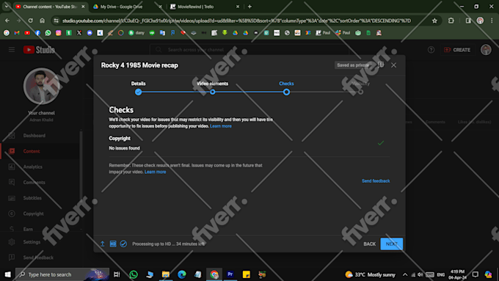Open Windows Task View
The width and height of the screenshot is (499, 281).
(x=117, y=274)
